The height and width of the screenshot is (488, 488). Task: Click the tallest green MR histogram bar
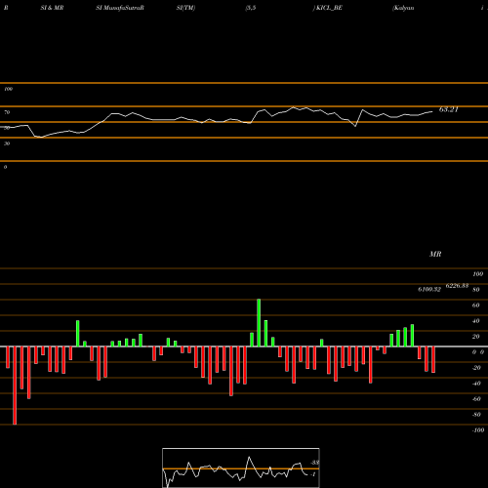pos(259,323)
